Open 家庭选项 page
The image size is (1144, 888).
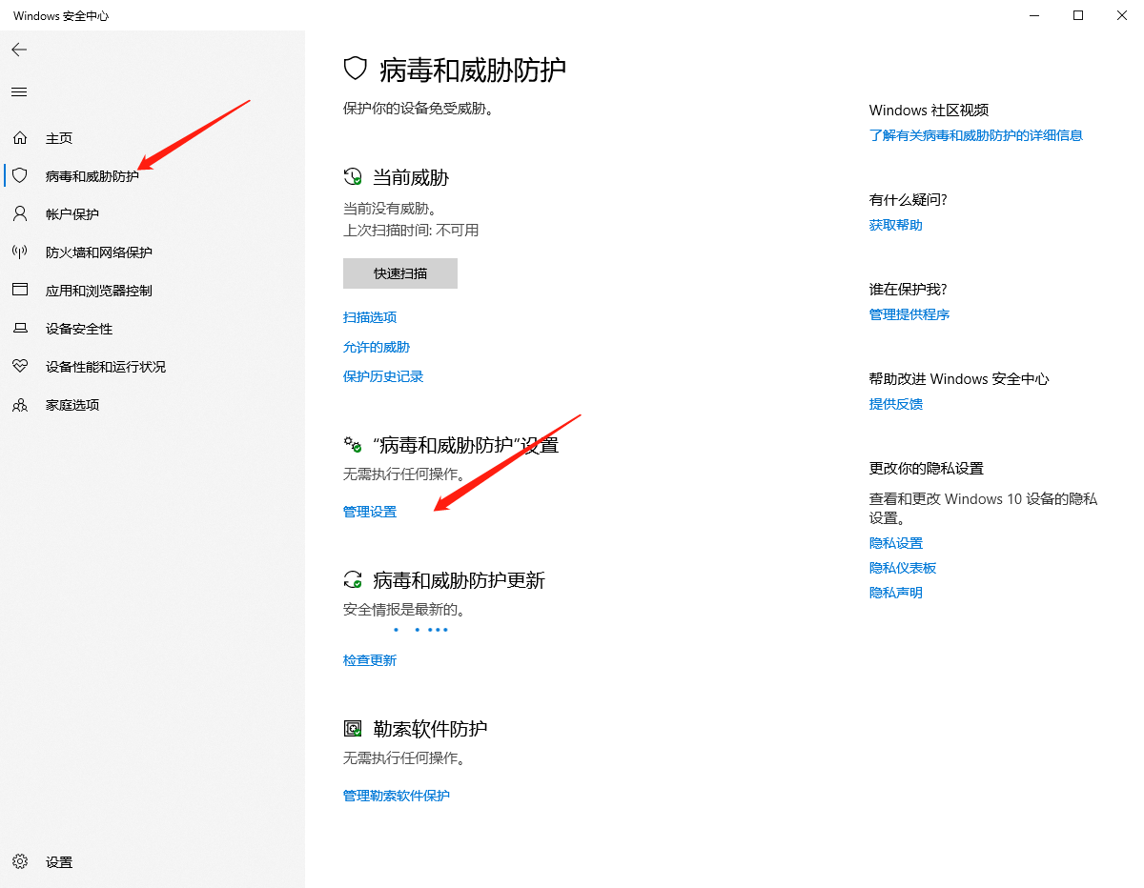click(72, 405)
